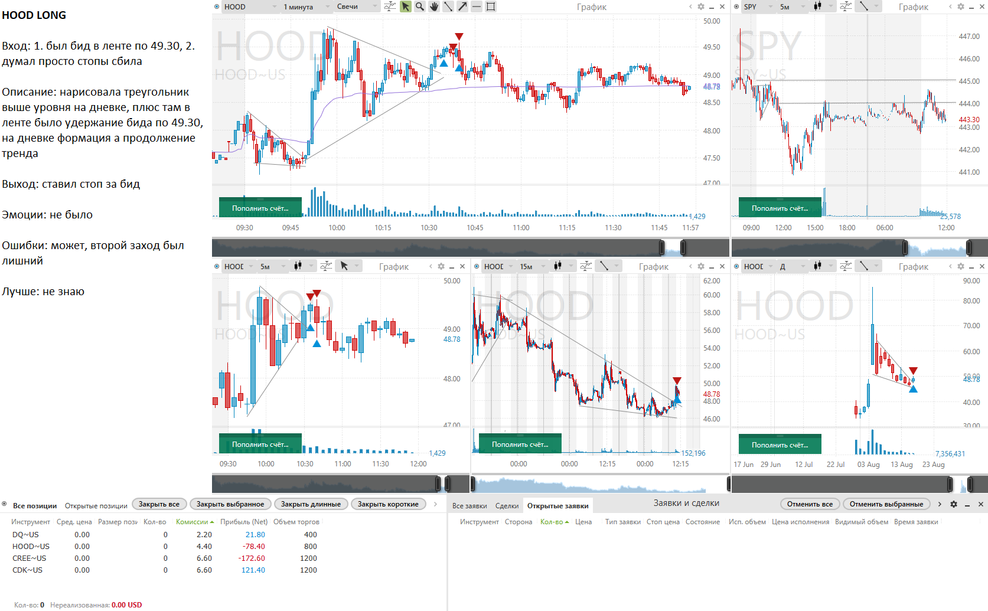
Task: Click left range handle of SPY chart navigator
Action: click(905, 247)
